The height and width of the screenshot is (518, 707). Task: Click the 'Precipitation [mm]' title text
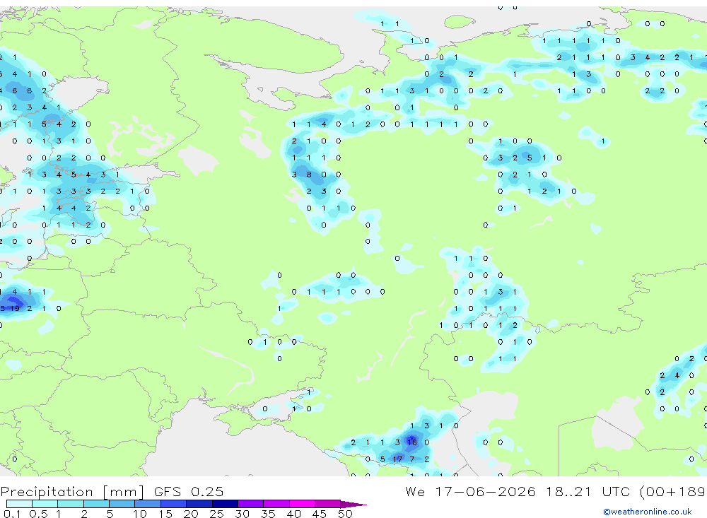[72, 492]
